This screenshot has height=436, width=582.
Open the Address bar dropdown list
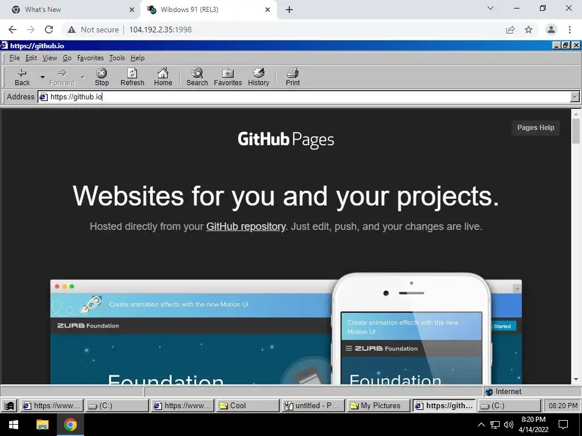[575, 97]
